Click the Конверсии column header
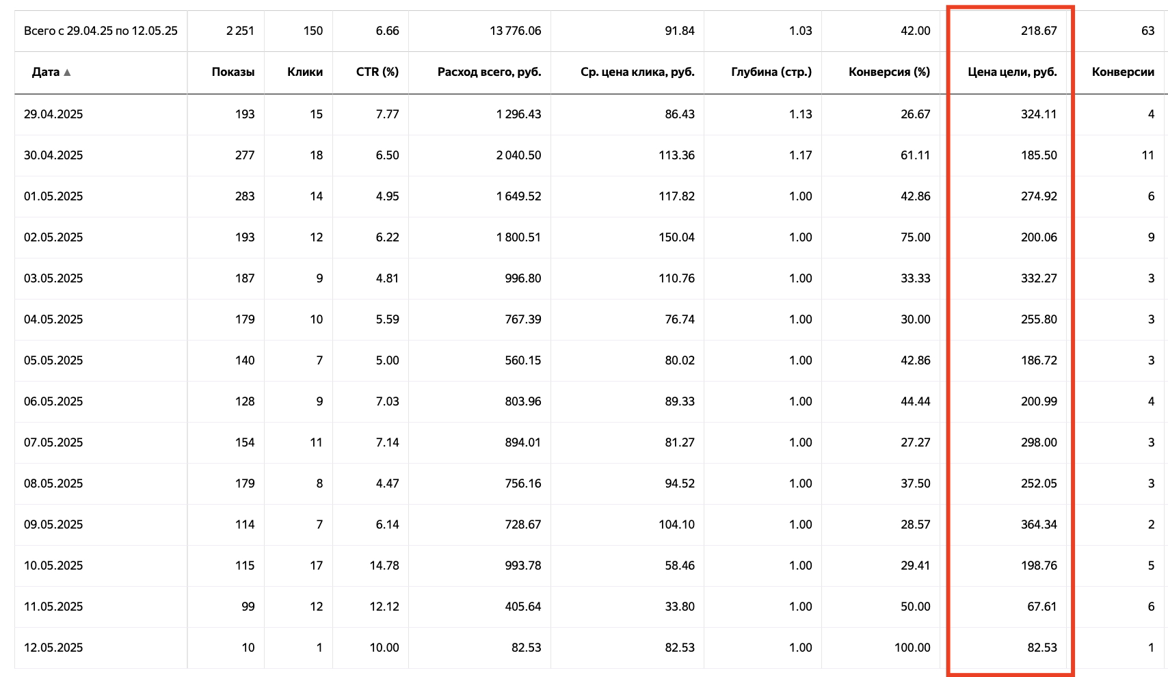Viewport: 1168px width, 677px height. [1123, 72]
